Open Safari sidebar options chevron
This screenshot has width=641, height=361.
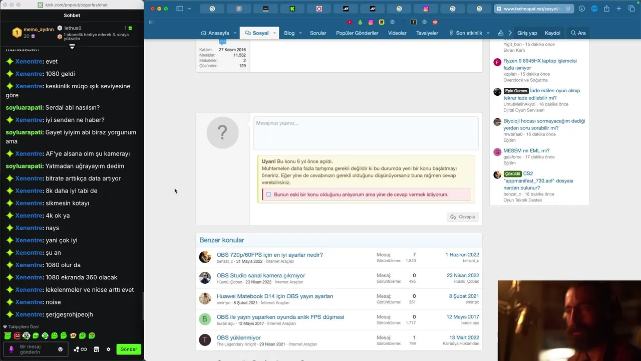pos(189,9)
